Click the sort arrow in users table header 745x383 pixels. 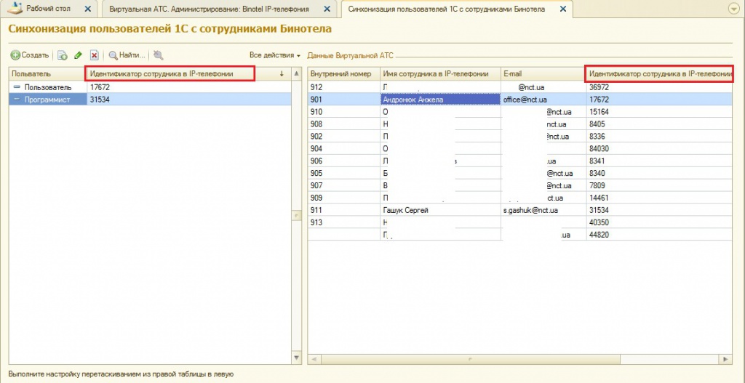(x=282, y=73)
